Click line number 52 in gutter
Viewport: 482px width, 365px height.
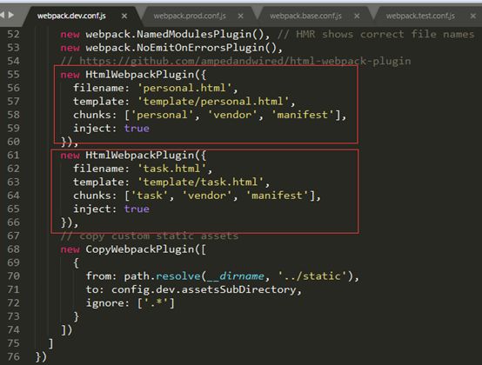tap(13, 34)
